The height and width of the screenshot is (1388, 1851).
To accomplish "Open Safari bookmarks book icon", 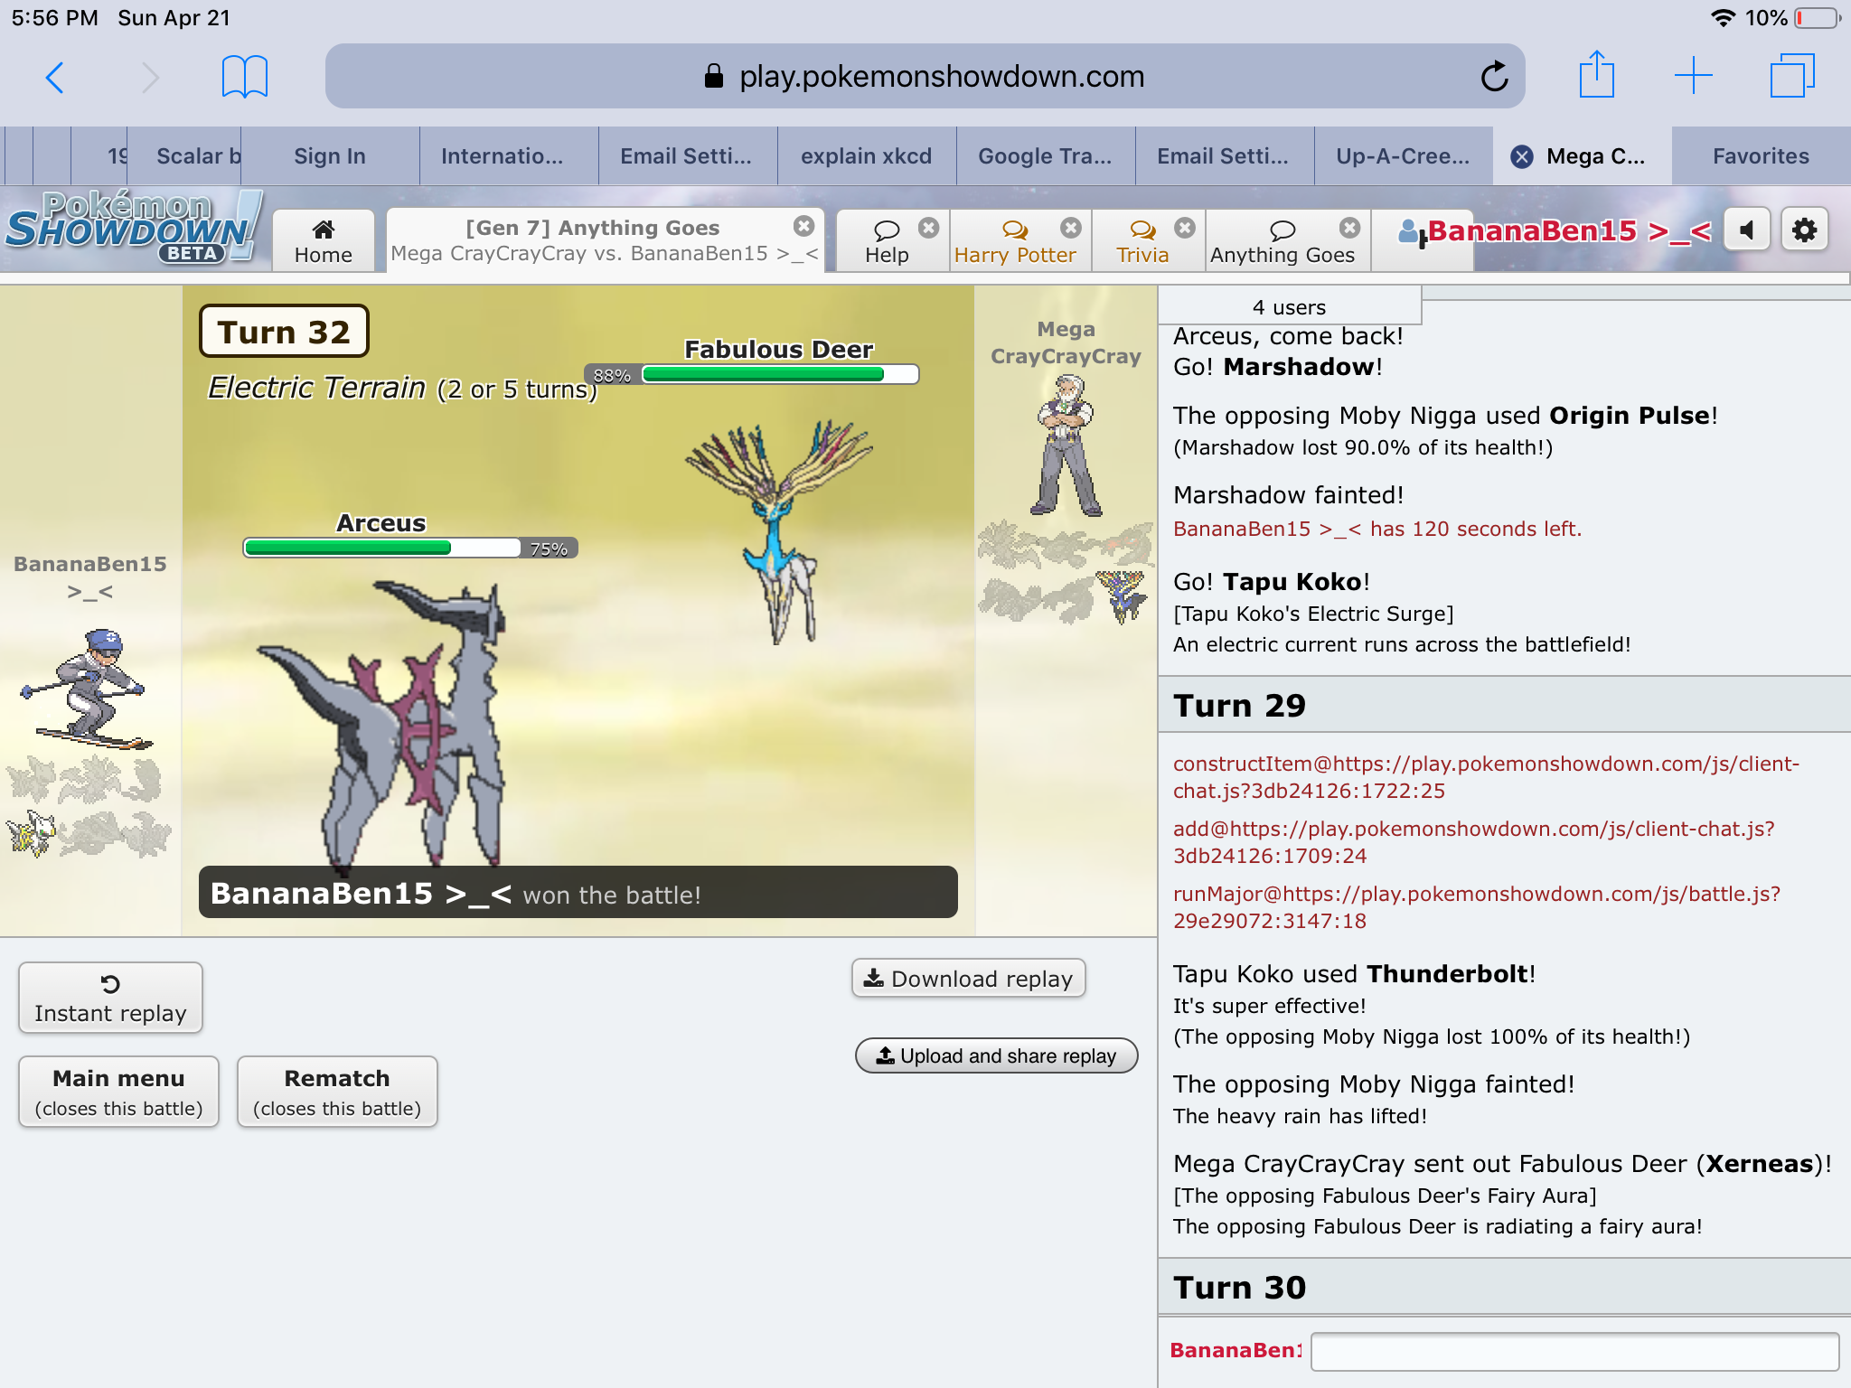I will tap(244, 77).
